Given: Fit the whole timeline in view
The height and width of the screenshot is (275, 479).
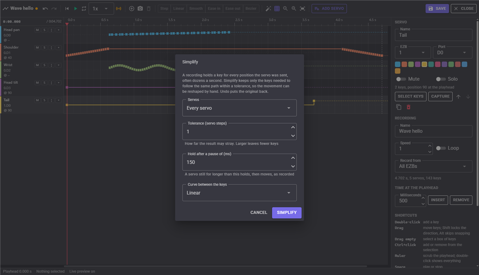Looking at the screenshot, I should [303, 8].
